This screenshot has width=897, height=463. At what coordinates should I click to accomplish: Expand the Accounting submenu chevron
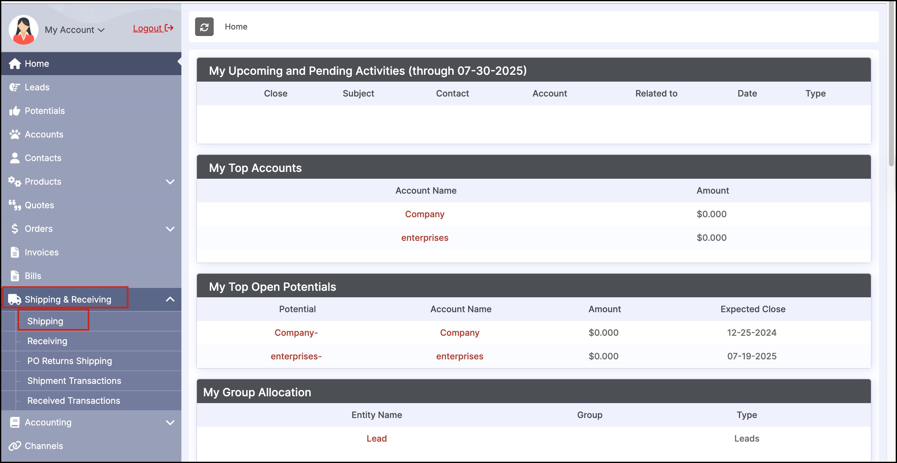tap(170, 423)
